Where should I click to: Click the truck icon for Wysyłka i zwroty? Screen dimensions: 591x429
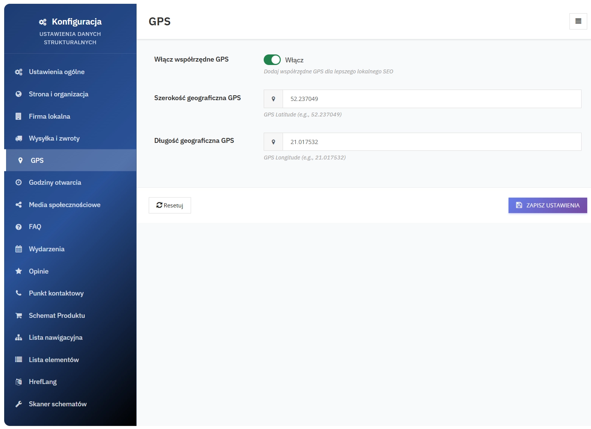[19, 138]
